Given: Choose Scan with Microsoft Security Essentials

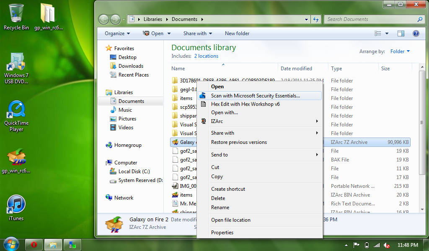Looking at the screenshot, I should [x=259, y=96].
